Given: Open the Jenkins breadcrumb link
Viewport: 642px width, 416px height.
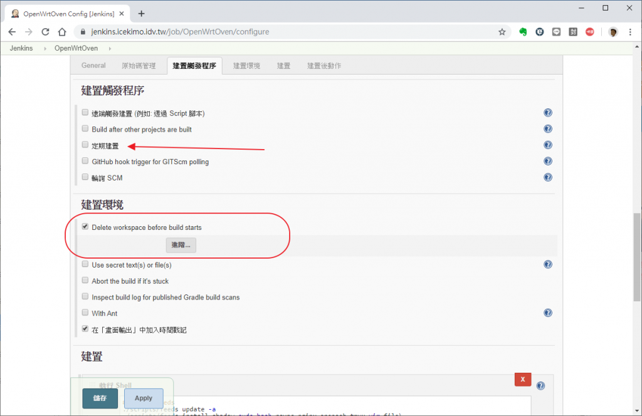Looking at the screenshot, I should coord(21,48).
